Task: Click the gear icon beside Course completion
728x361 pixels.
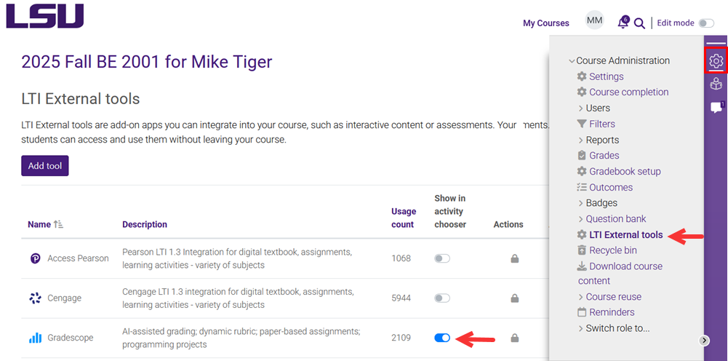Action: (x=582, y=92)
